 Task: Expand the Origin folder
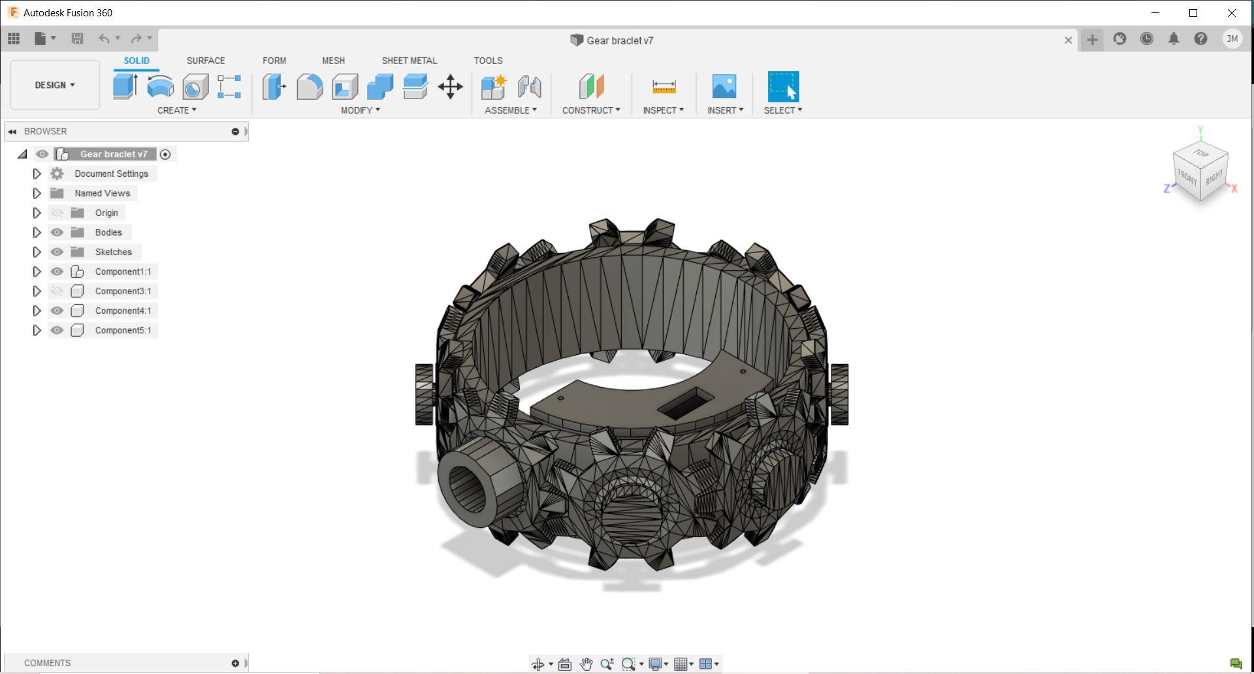point(37,213)
